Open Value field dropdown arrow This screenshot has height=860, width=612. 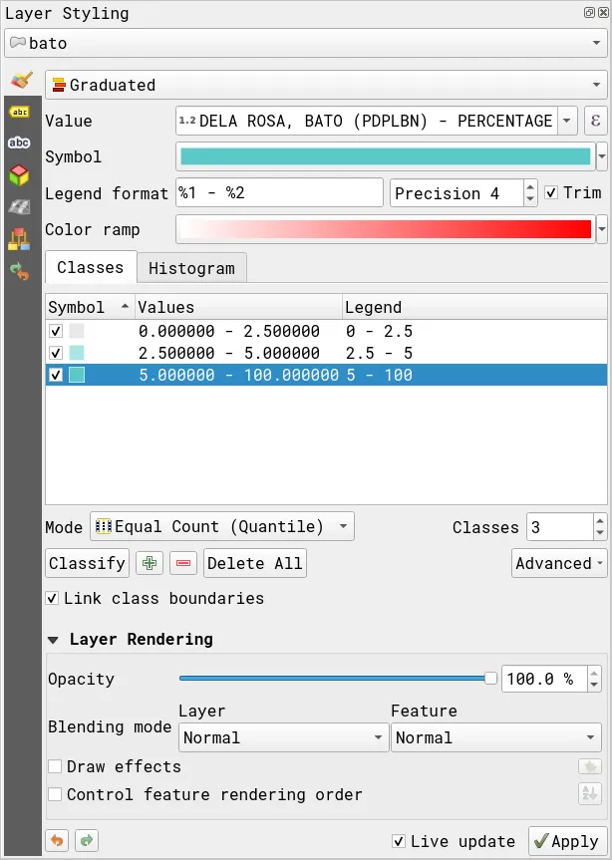[x=567, y=121]
